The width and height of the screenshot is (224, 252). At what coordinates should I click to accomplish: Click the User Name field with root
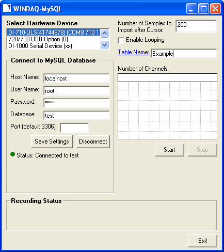(76, 91)
